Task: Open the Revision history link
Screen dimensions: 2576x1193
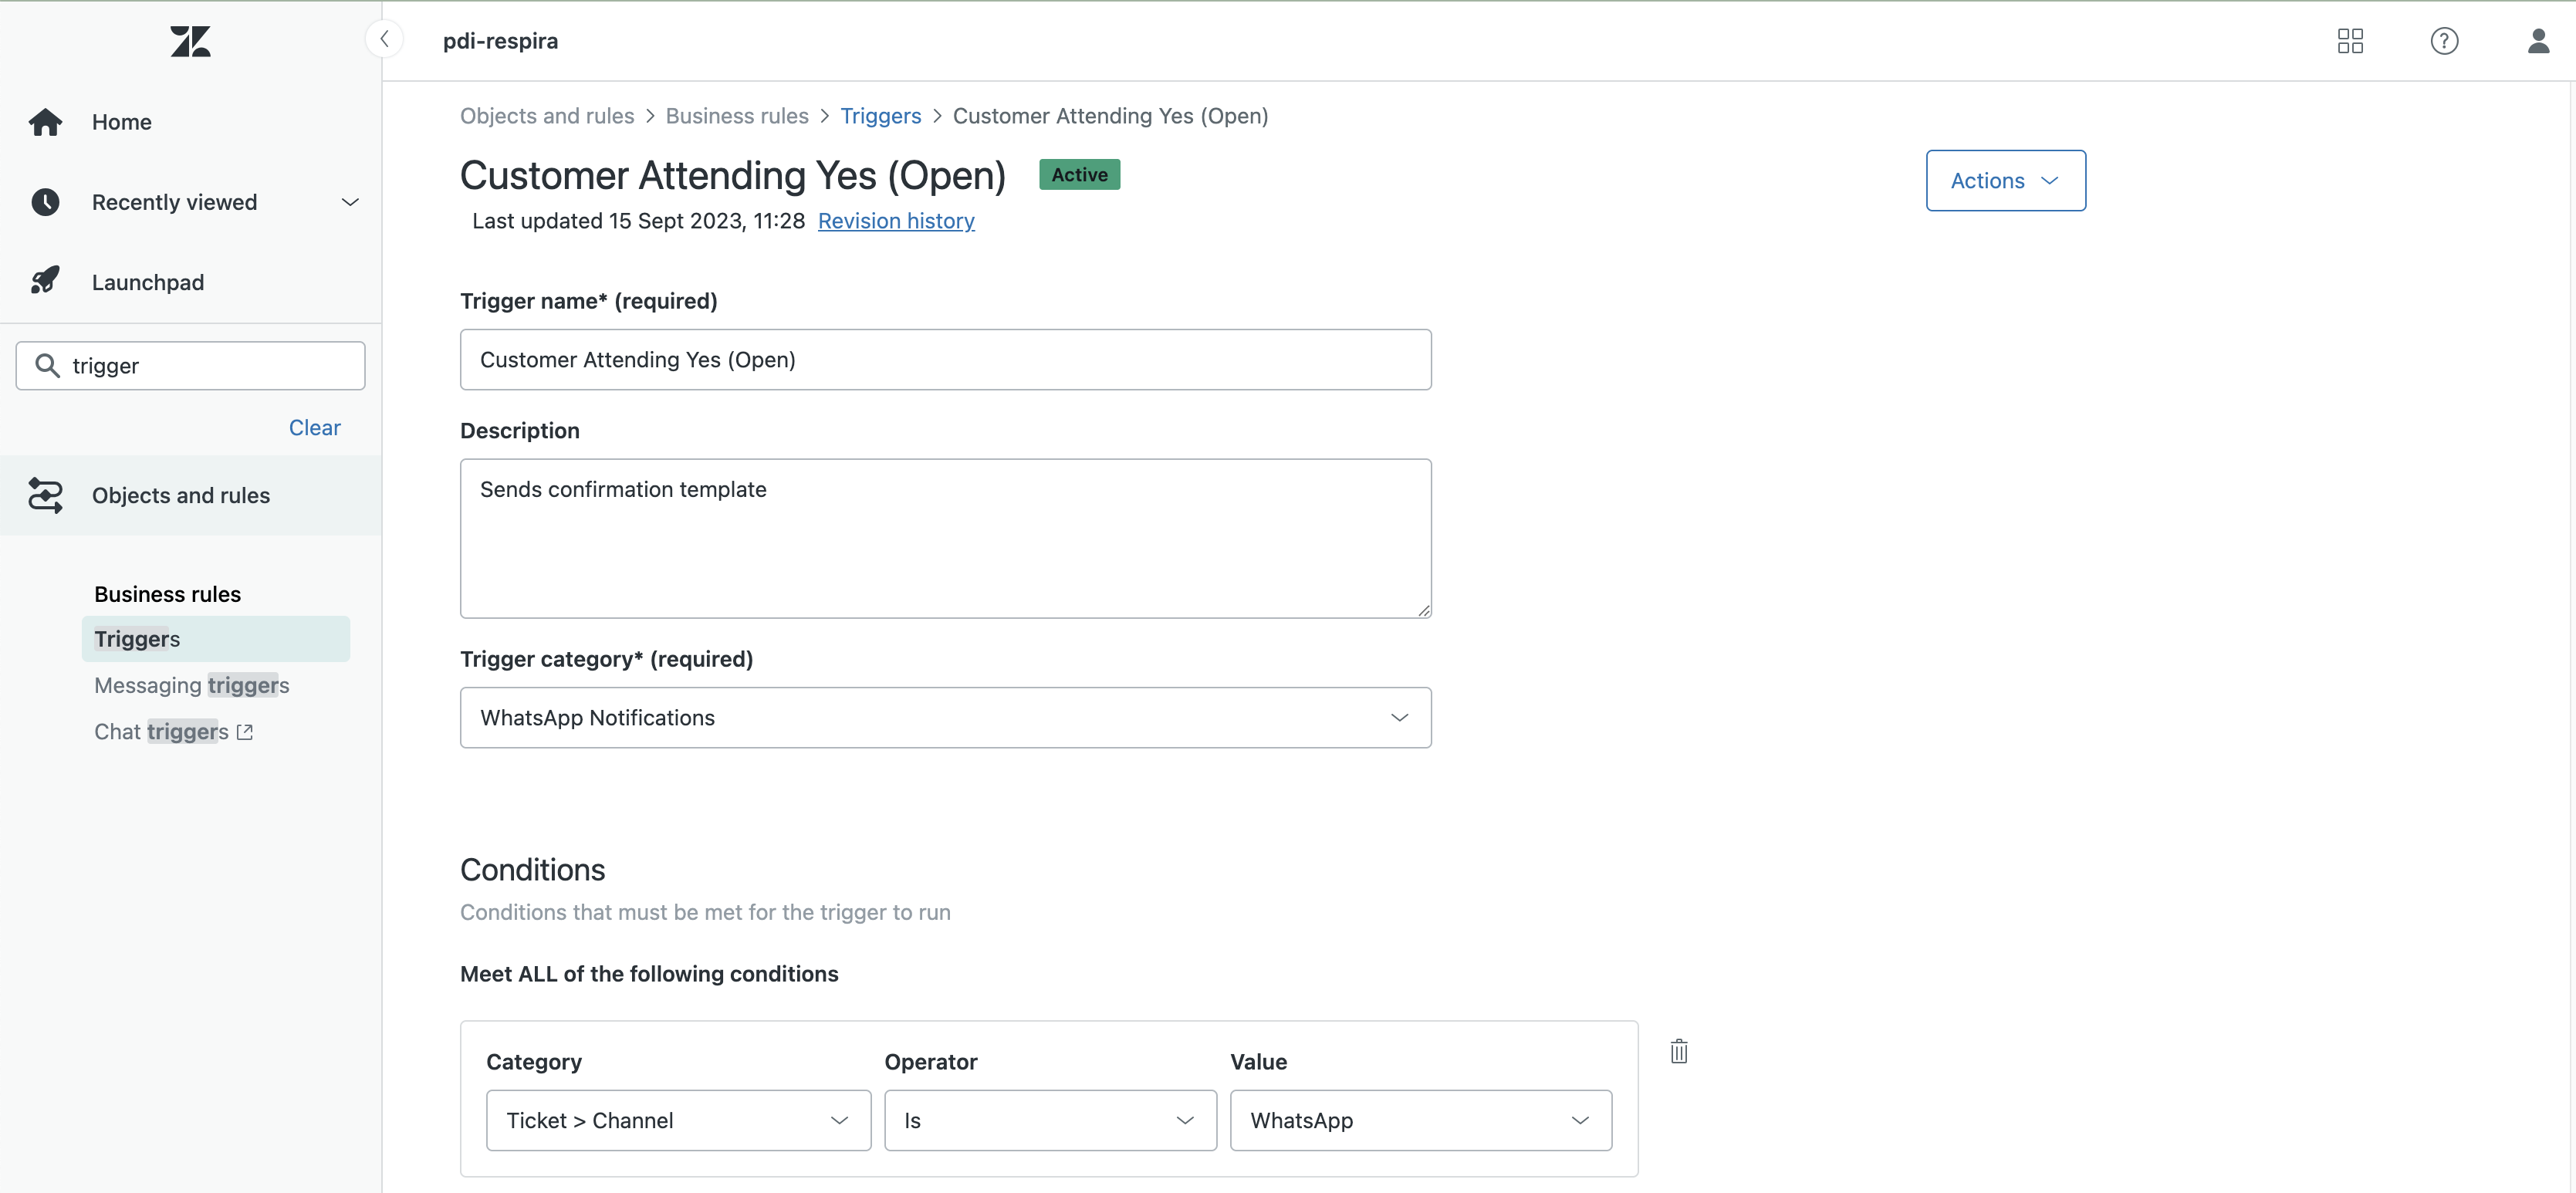Action: [x=896, y=221]
